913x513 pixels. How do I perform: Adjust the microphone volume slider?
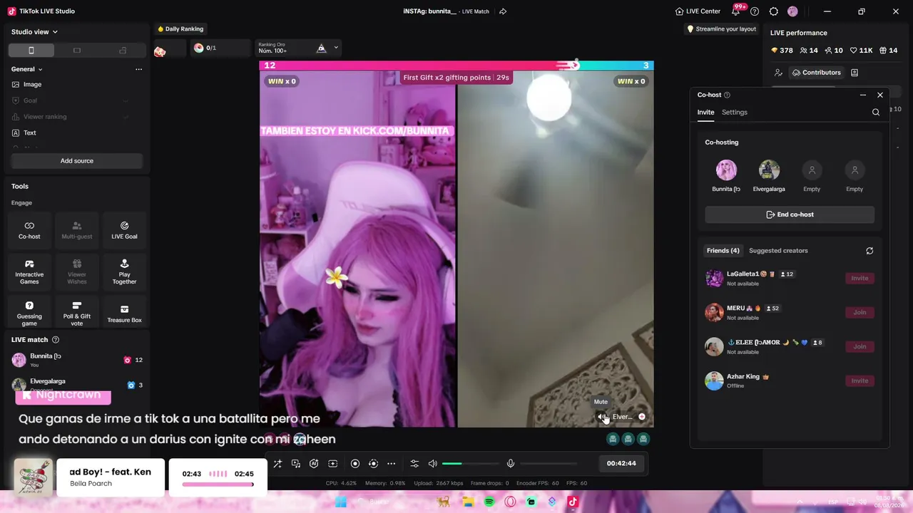[548, 464]
